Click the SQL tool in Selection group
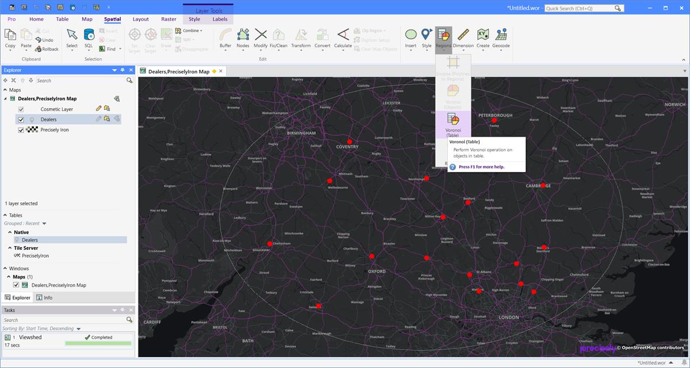The width and height of the screenshot is (690, 368). tap(89, 38)
